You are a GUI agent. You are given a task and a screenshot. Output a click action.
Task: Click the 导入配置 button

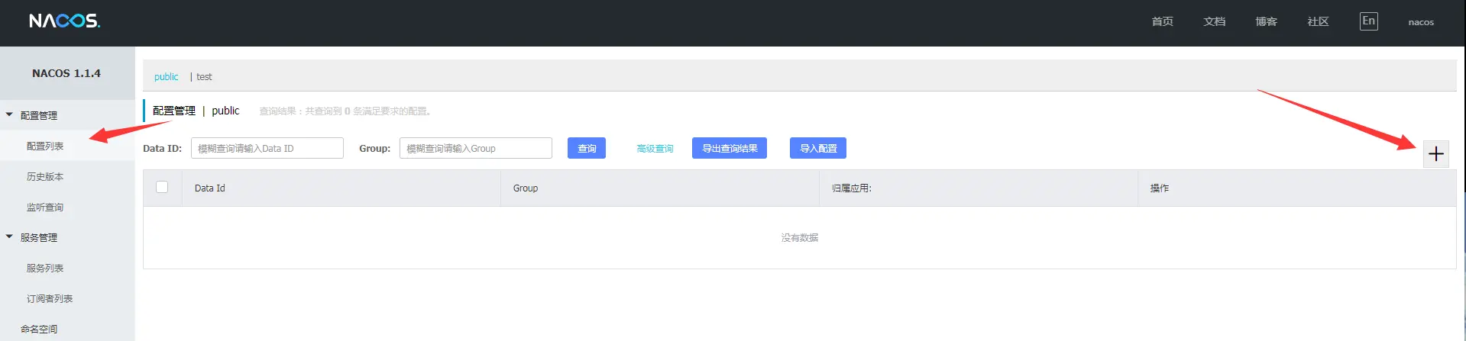pyautogui.click(x=818, y=148)
